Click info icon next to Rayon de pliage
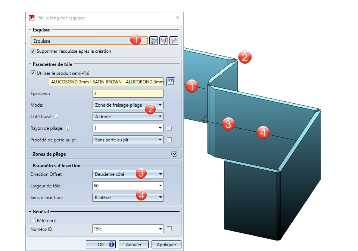 68,128
